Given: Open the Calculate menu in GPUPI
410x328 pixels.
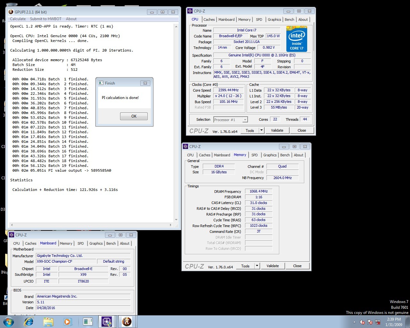Looking at the screenshot, I should tap(18, 19).
